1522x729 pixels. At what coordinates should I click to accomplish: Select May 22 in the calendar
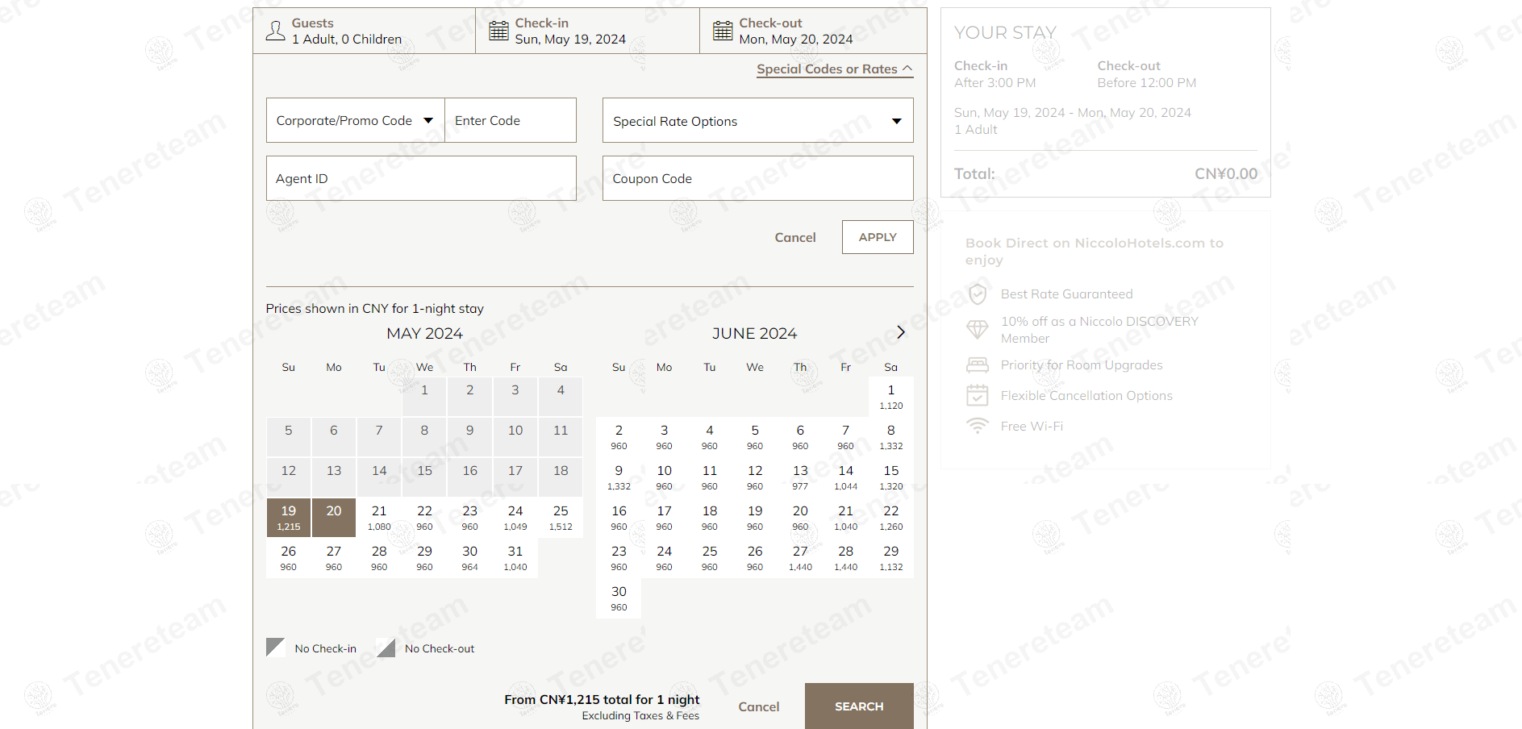coord(424,517)
